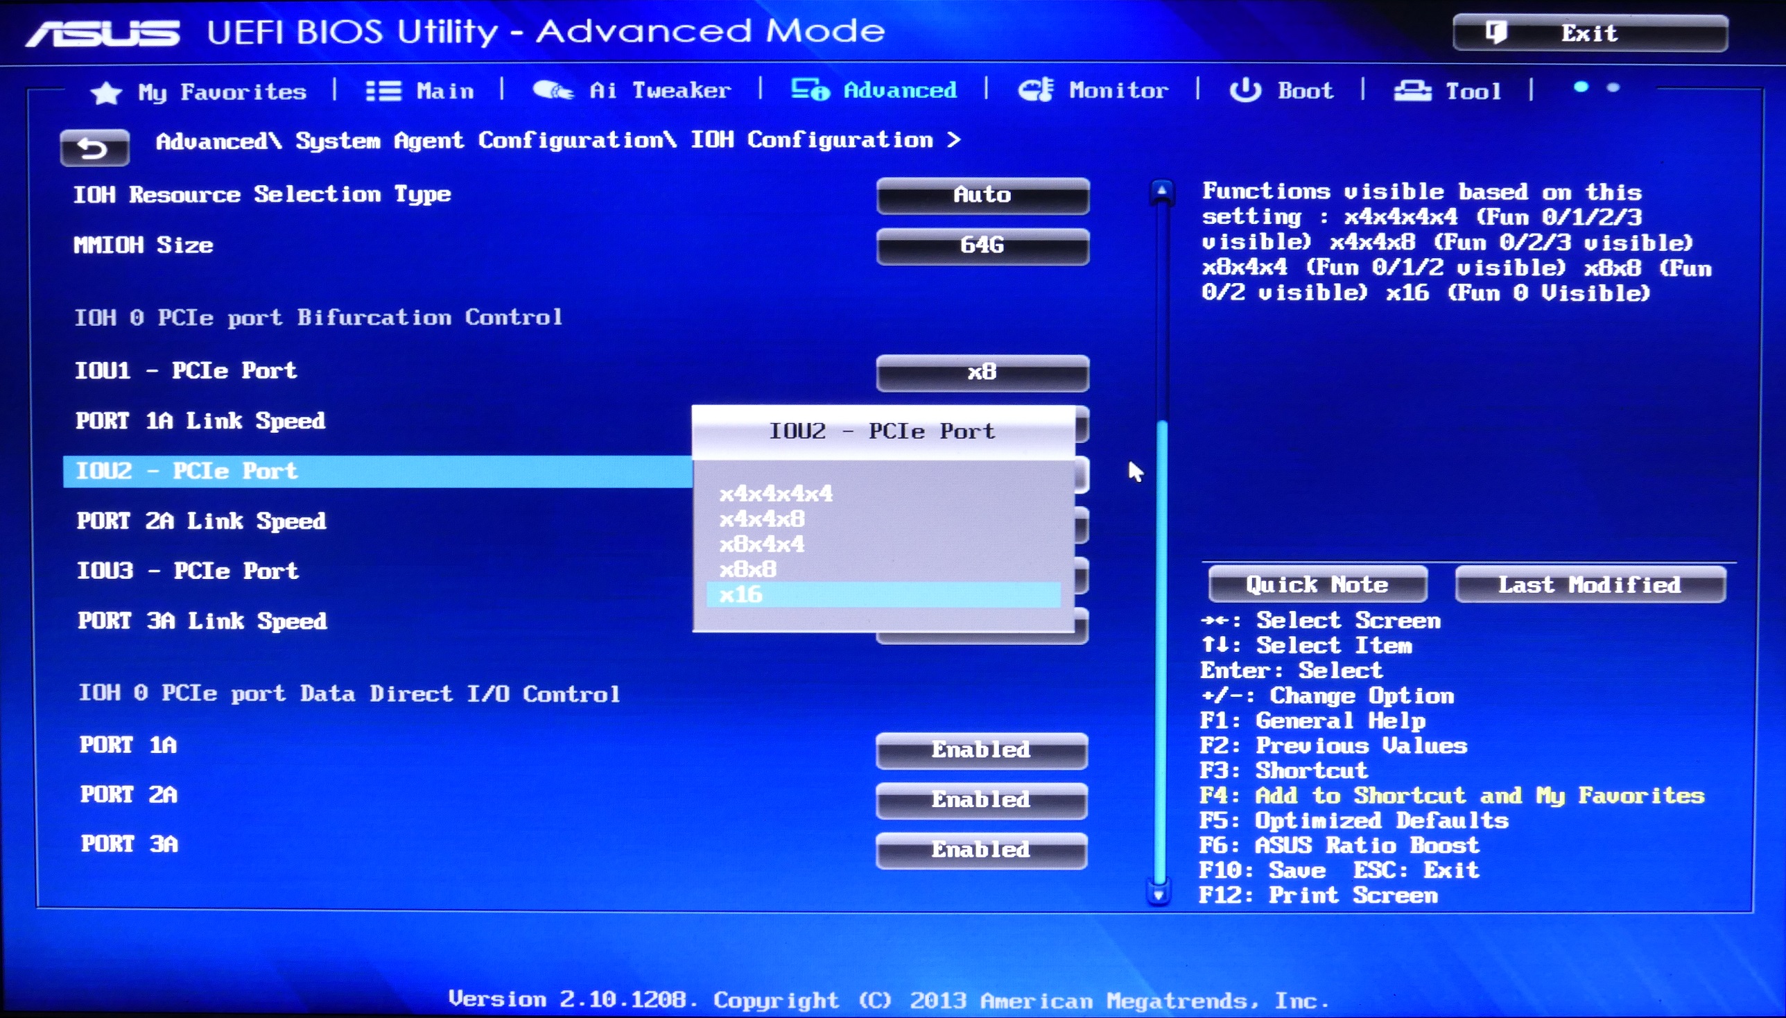The image size is (1786, 1018).
Task: Click the scrollbar up arrow
Action: click(1161, 190)
